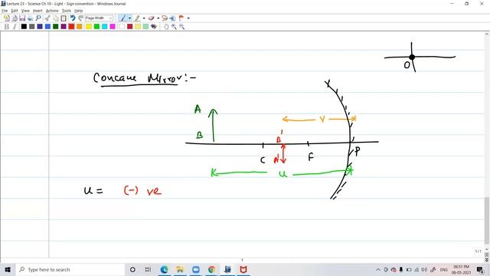Open Google Chrome from taskbar
The image size is (490, 276).
(211, 269)
